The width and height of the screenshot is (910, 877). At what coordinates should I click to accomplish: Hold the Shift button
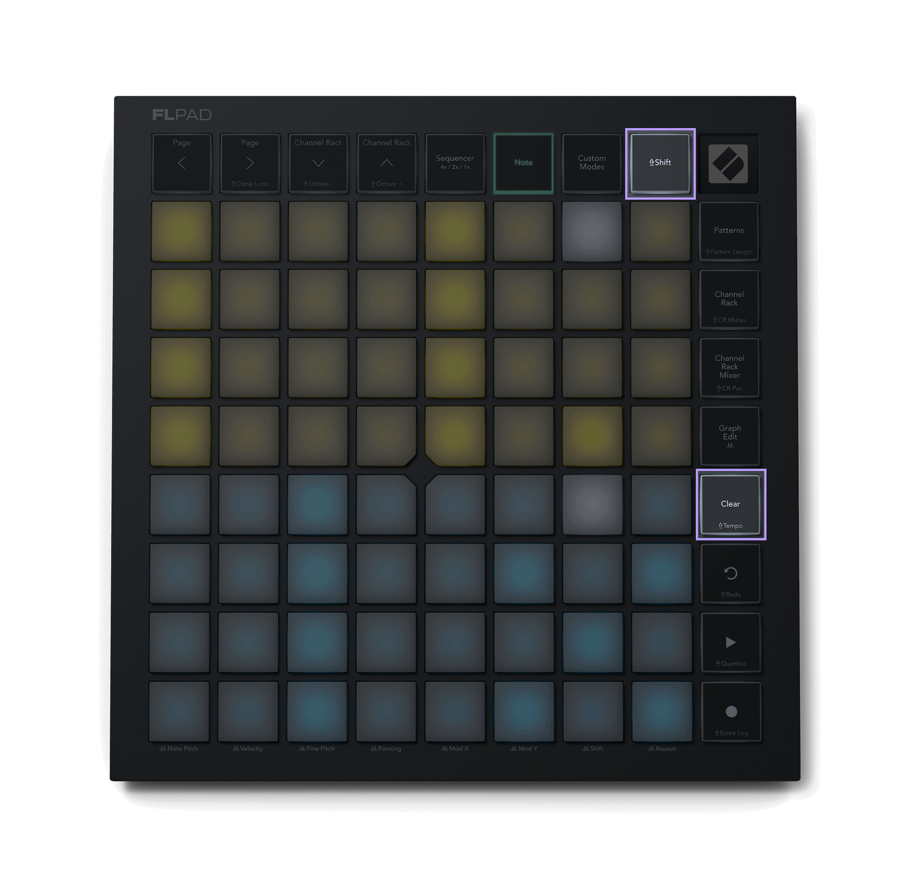point(660,163)
